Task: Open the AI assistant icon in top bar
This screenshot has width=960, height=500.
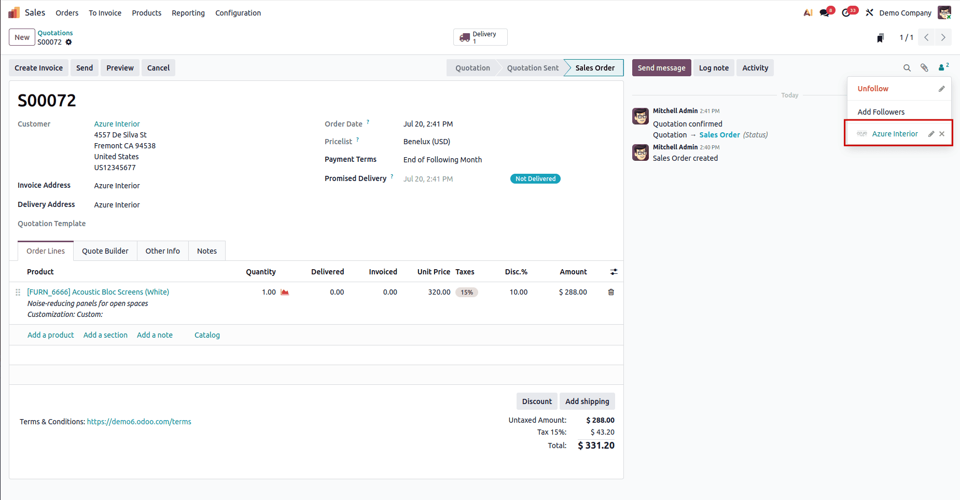Action: [808, 12]
